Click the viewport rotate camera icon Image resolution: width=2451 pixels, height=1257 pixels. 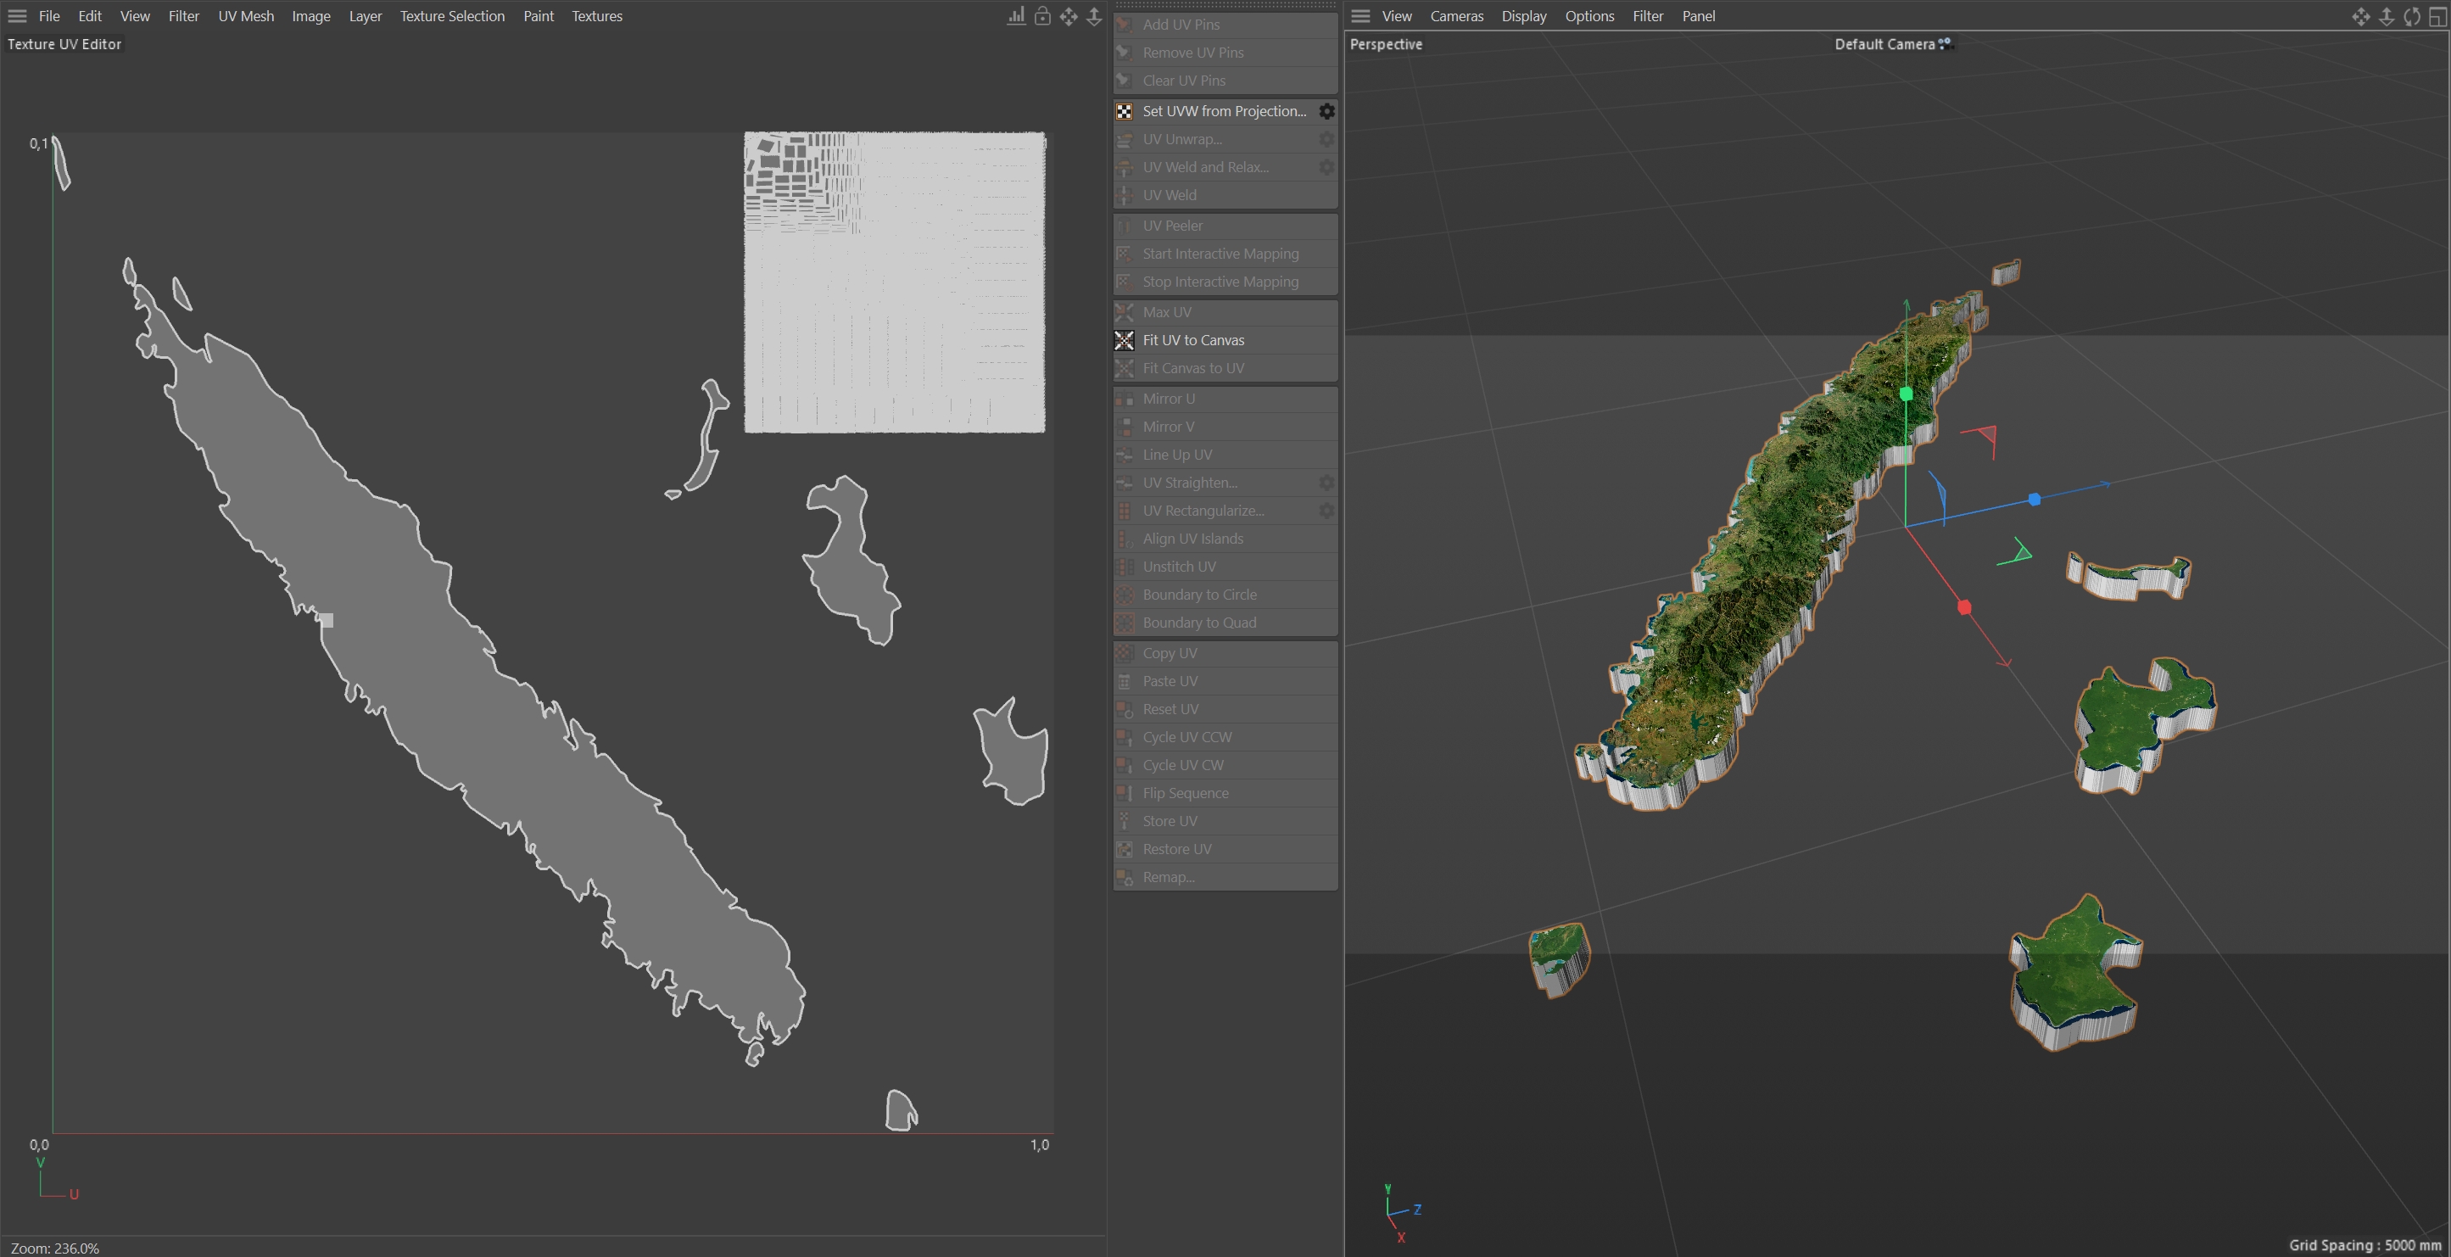coord(2412,16)
